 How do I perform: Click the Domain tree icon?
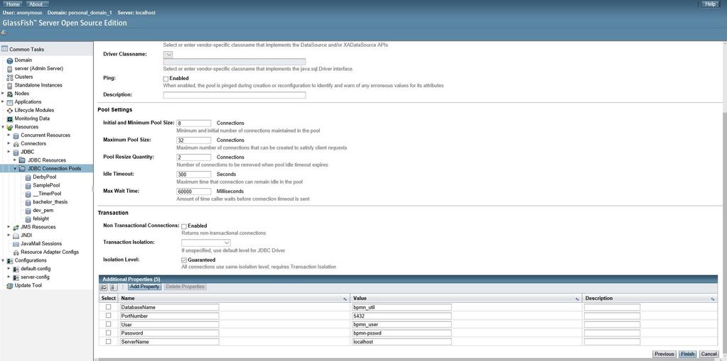click(x=10, y=60)
